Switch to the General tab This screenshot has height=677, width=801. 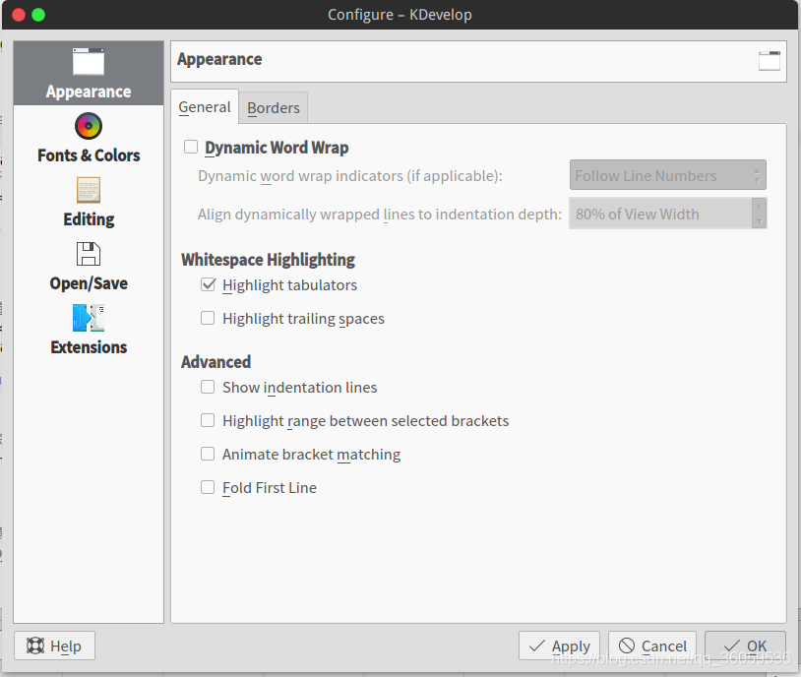[205, 107]
